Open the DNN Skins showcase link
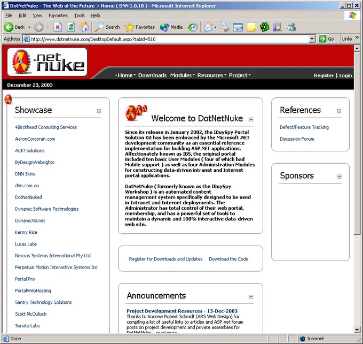This screenshot has width=363, height=344. coord(25,174)
